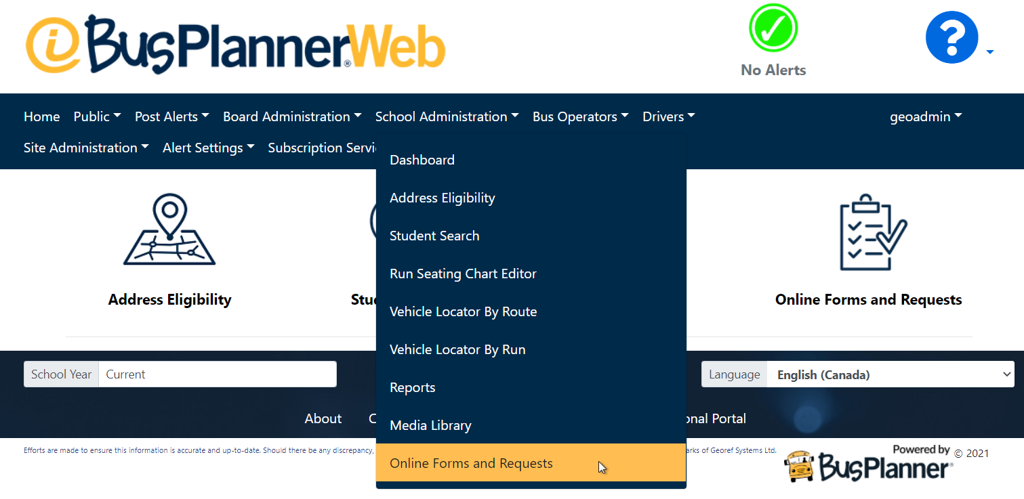This screenshot has width=1024, height=499.
Task: Choose Student Search from the dropdown
Action: point(434,236)
